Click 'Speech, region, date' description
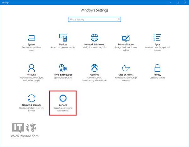The width and height of the screenshot is (189, 147). (63, 78)
